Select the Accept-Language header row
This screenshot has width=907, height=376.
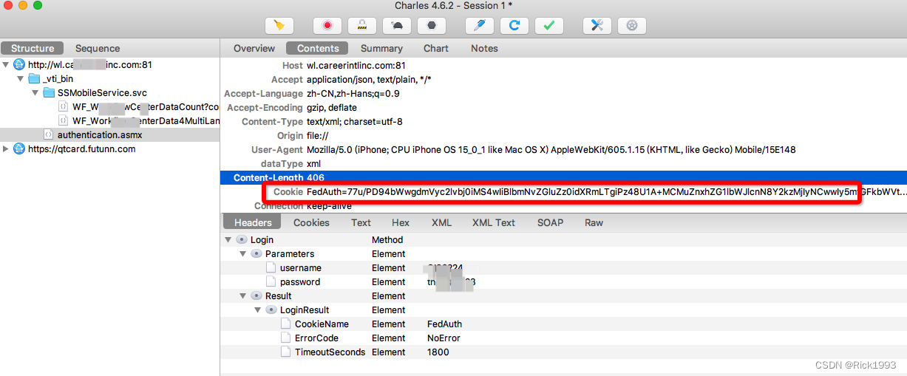click(563, 94)
